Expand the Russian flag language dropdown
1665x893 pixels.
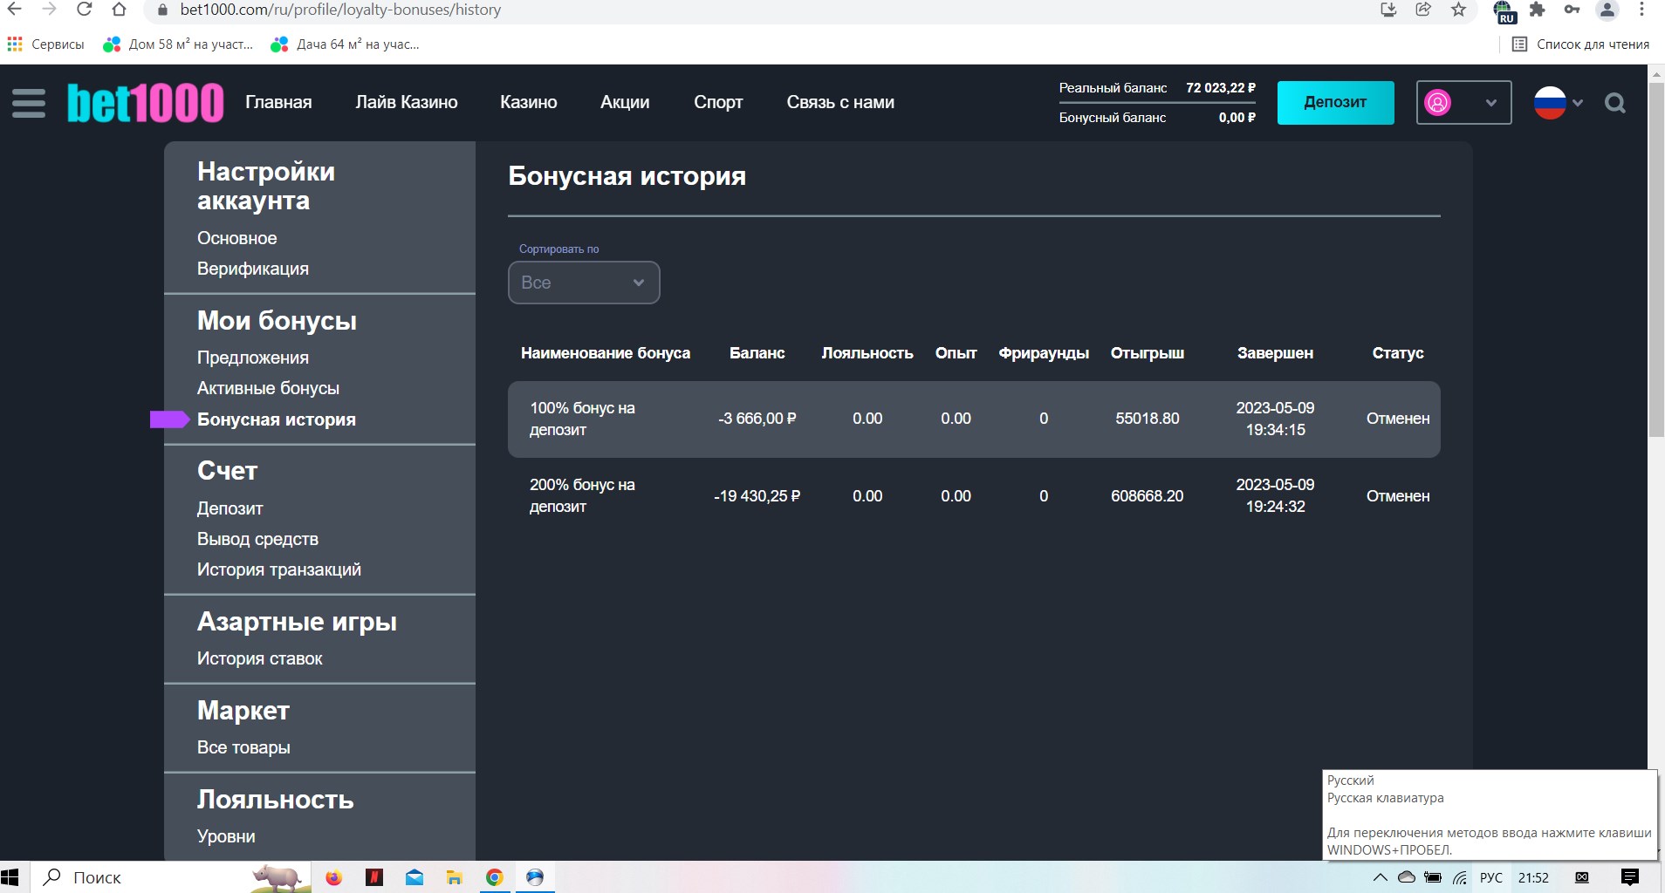[x=1559, y=103]
